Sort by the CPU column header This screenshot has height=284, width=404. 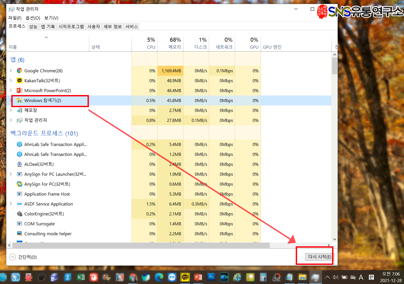145,43
